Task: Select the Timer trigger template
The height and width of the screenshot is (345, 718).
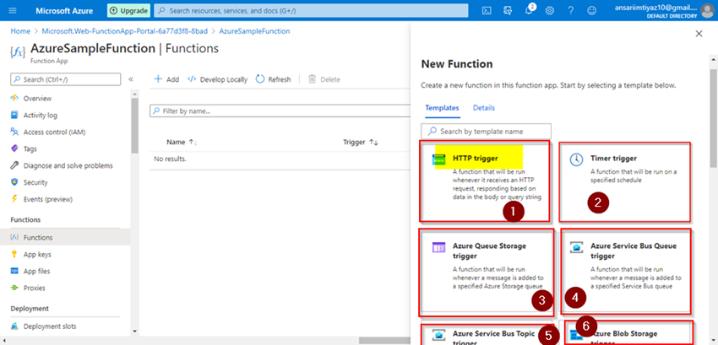Action: point(624,181)
